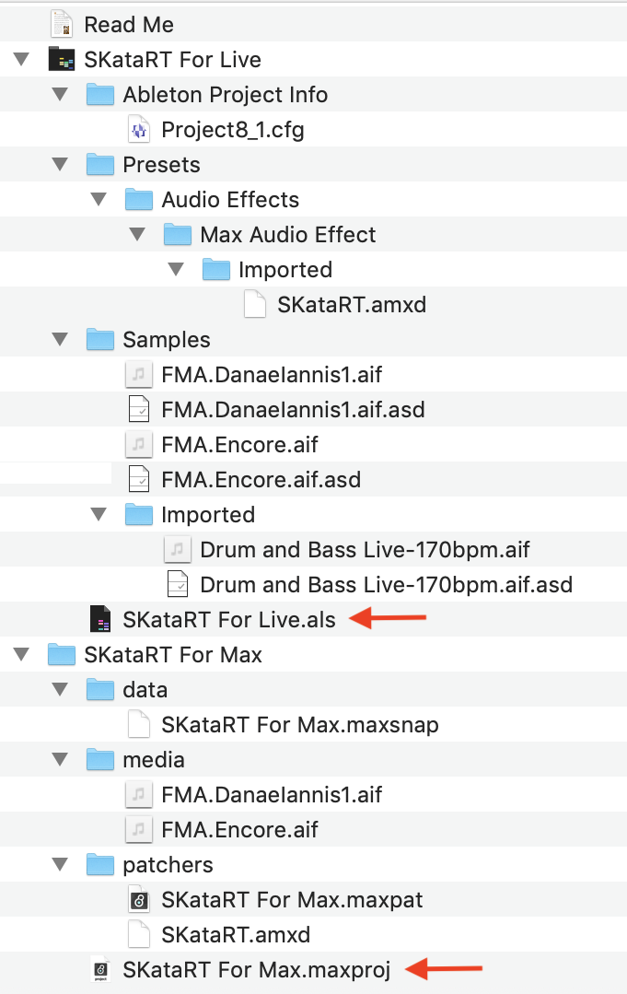Collapse the Presets folder triangle

60,165
